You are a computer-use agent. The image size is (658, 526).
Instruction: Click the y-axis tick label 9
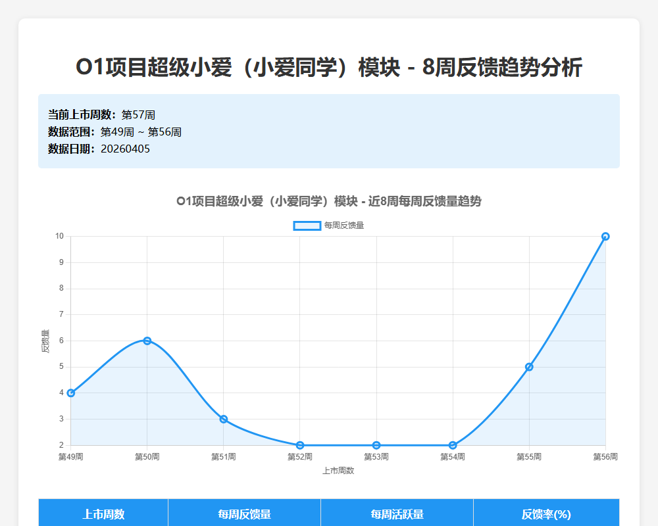coord(62,262)
